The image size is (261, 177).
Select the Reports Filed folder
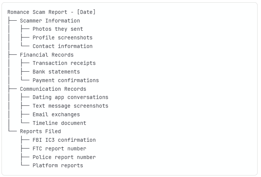[x=40, y=131]
